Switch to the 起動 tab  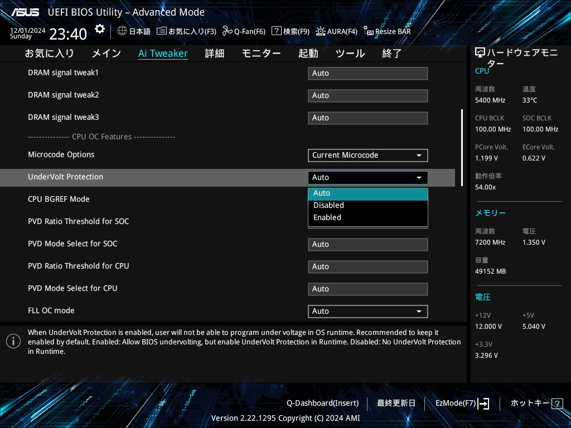[308, 53]
